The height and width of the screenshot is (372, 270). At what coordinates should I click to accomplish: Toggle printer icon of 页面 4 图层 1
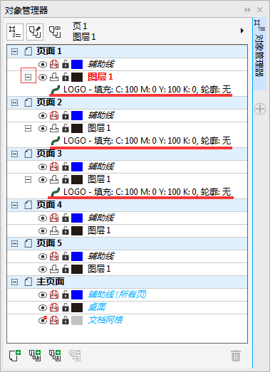coord(54,230)
